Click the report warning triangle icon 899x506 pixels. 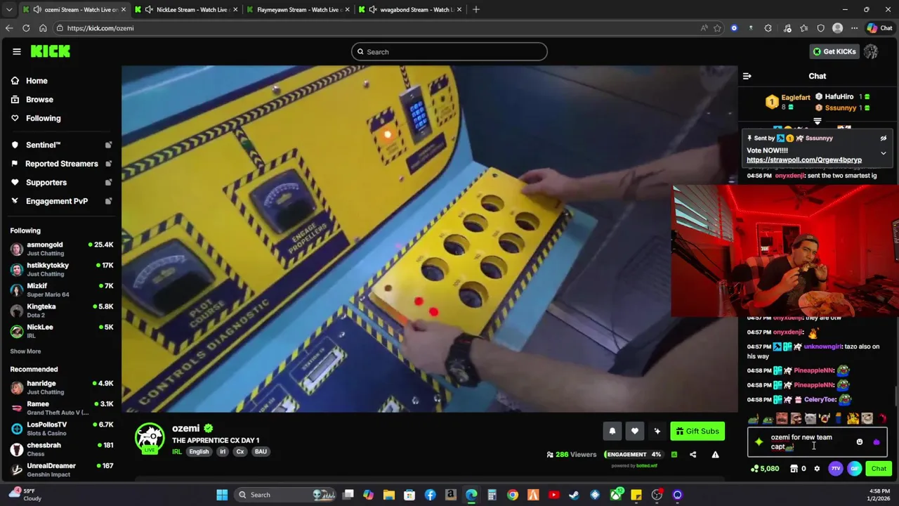(x=715, y=455)
